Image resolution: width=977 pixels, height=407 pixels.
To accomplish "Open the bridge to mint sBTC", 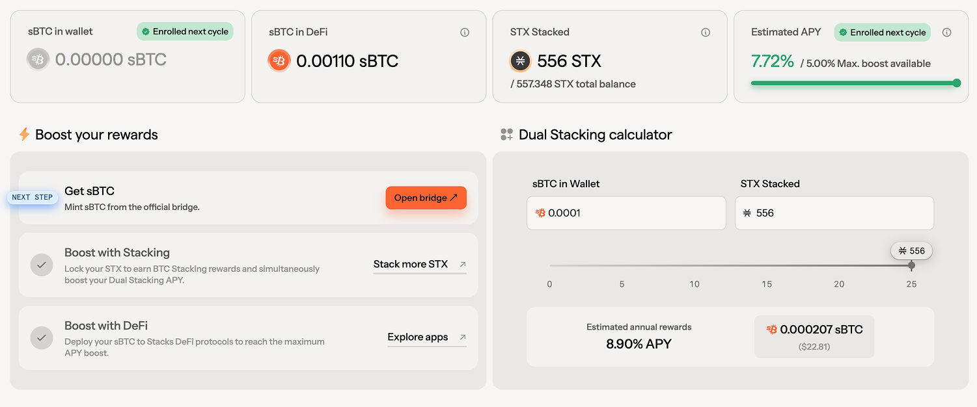I will click(426, 198).
